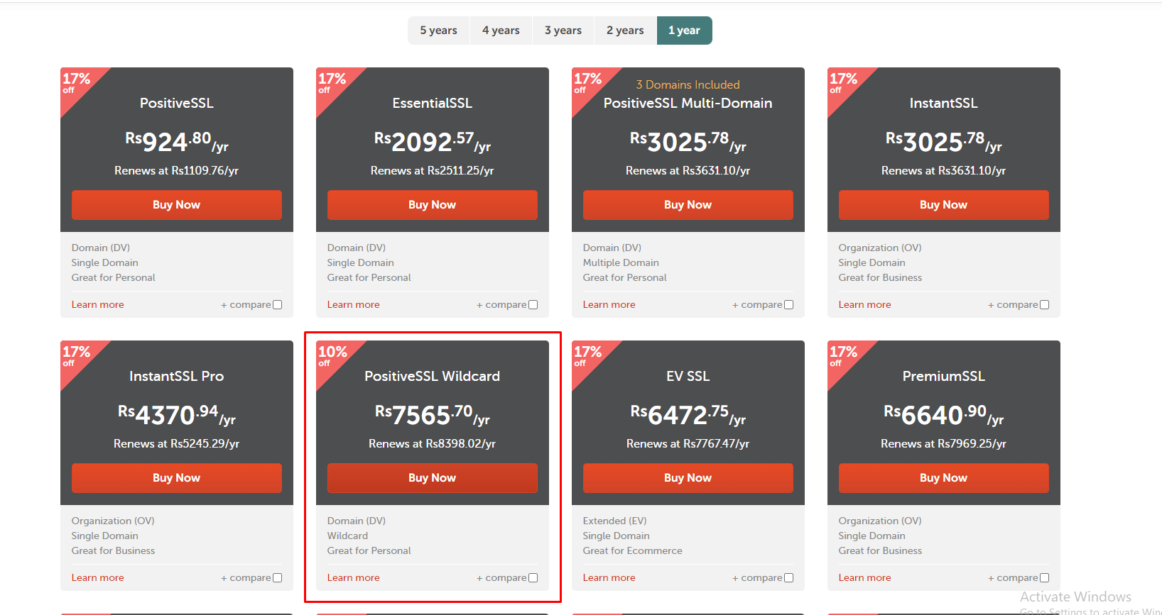
Task: Click the 10% off badge
Action: (x=332, y=357)
